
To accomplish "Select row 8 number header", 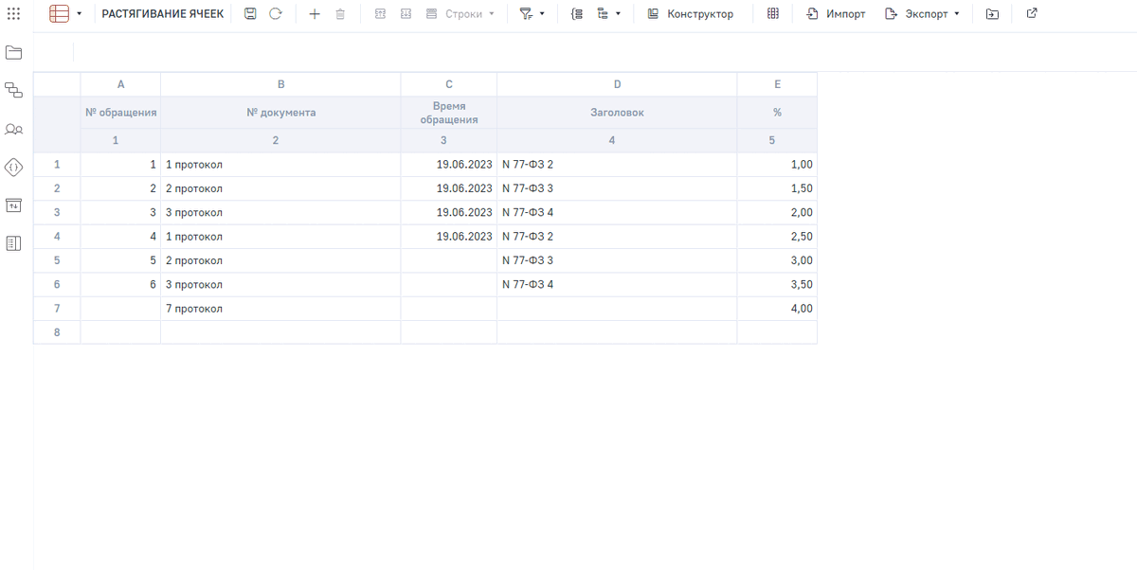I will coord(57,332).
